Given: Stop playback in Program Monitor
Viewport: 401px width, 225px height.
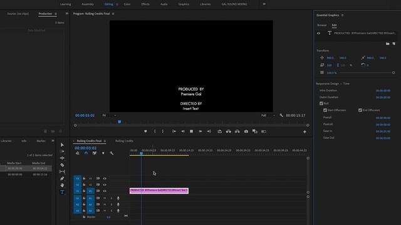Looking at the screenshot, I should [191, 131].
